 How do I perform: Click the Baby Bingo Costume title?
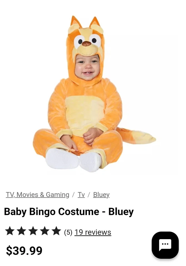point(69,211)
